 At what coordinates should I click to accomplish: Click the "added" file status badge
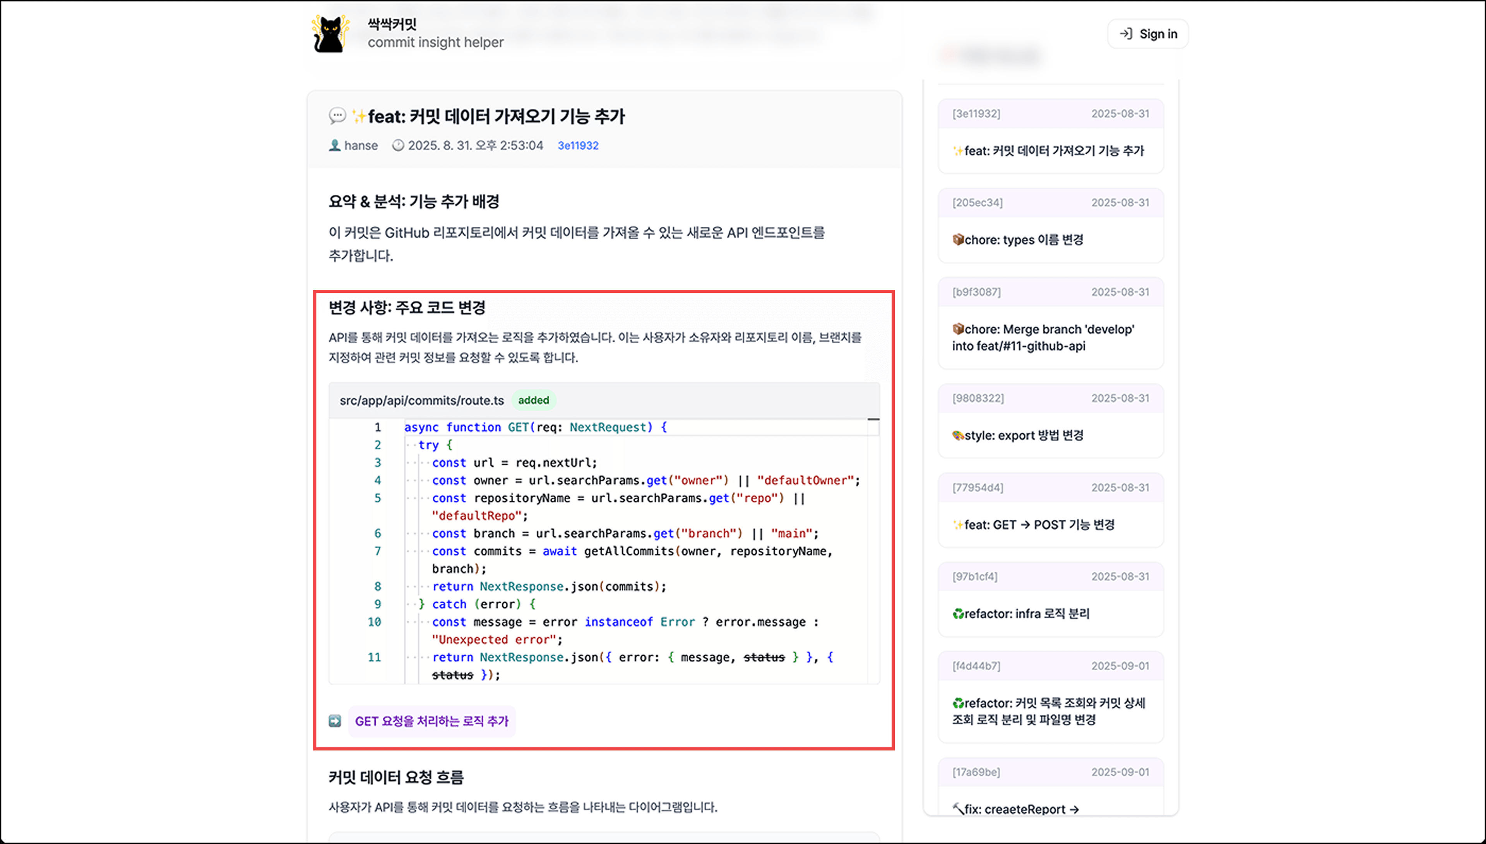pos(534,400)
